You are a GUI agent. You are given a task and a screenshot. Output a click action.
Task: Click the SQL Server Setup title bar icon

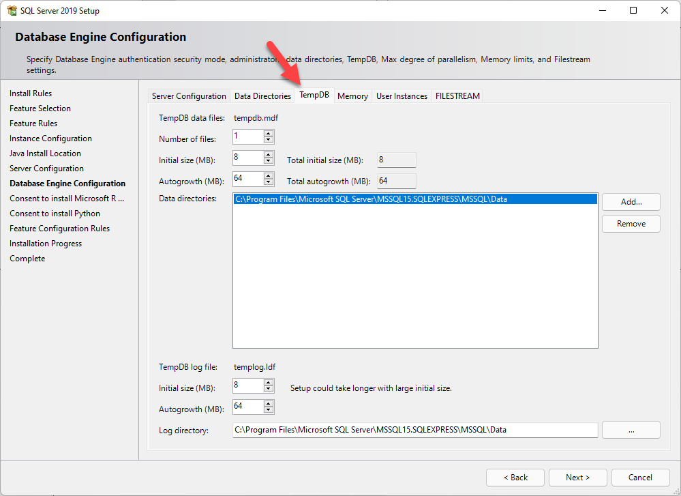[x=12, y=10]
